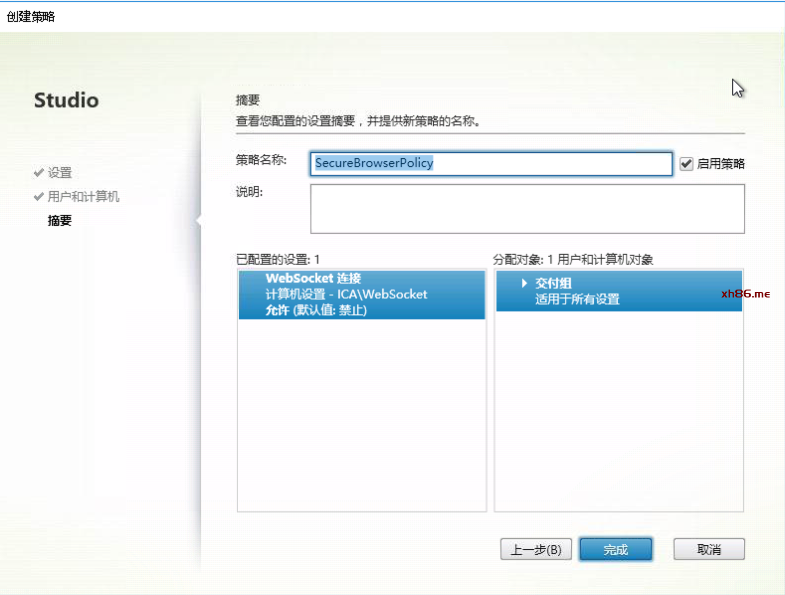
Task: Select the 摘要 step in sidebar
Action: (x=60, y=220)
